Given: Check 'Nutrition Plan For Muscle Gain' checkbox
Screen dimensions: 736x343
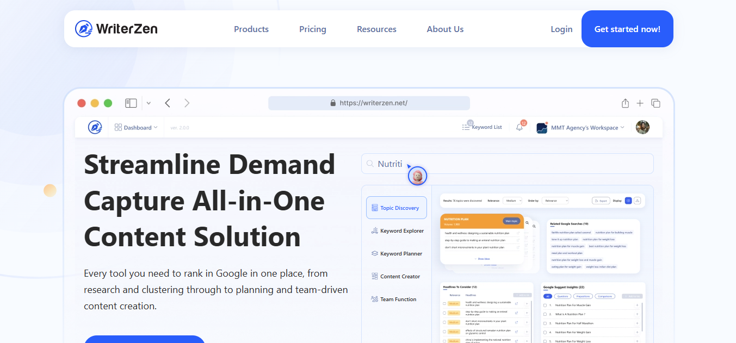Looking at the screenshot, I should (545, 305).
